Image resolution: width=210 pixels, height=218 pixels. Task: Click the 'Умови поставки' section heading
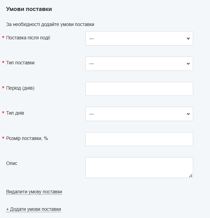pos(29,9)
